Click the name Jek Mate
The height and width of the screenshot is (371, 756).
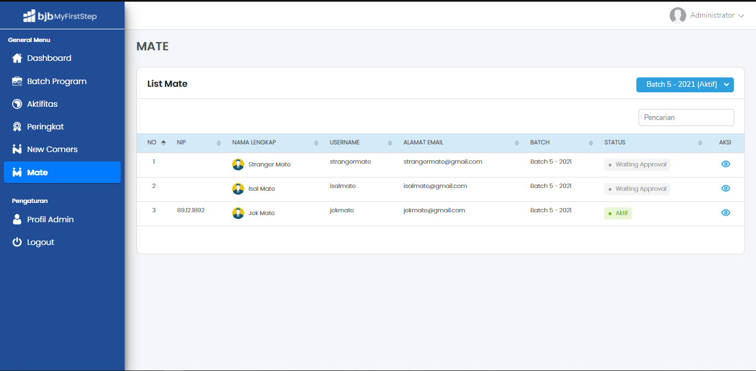261,213
